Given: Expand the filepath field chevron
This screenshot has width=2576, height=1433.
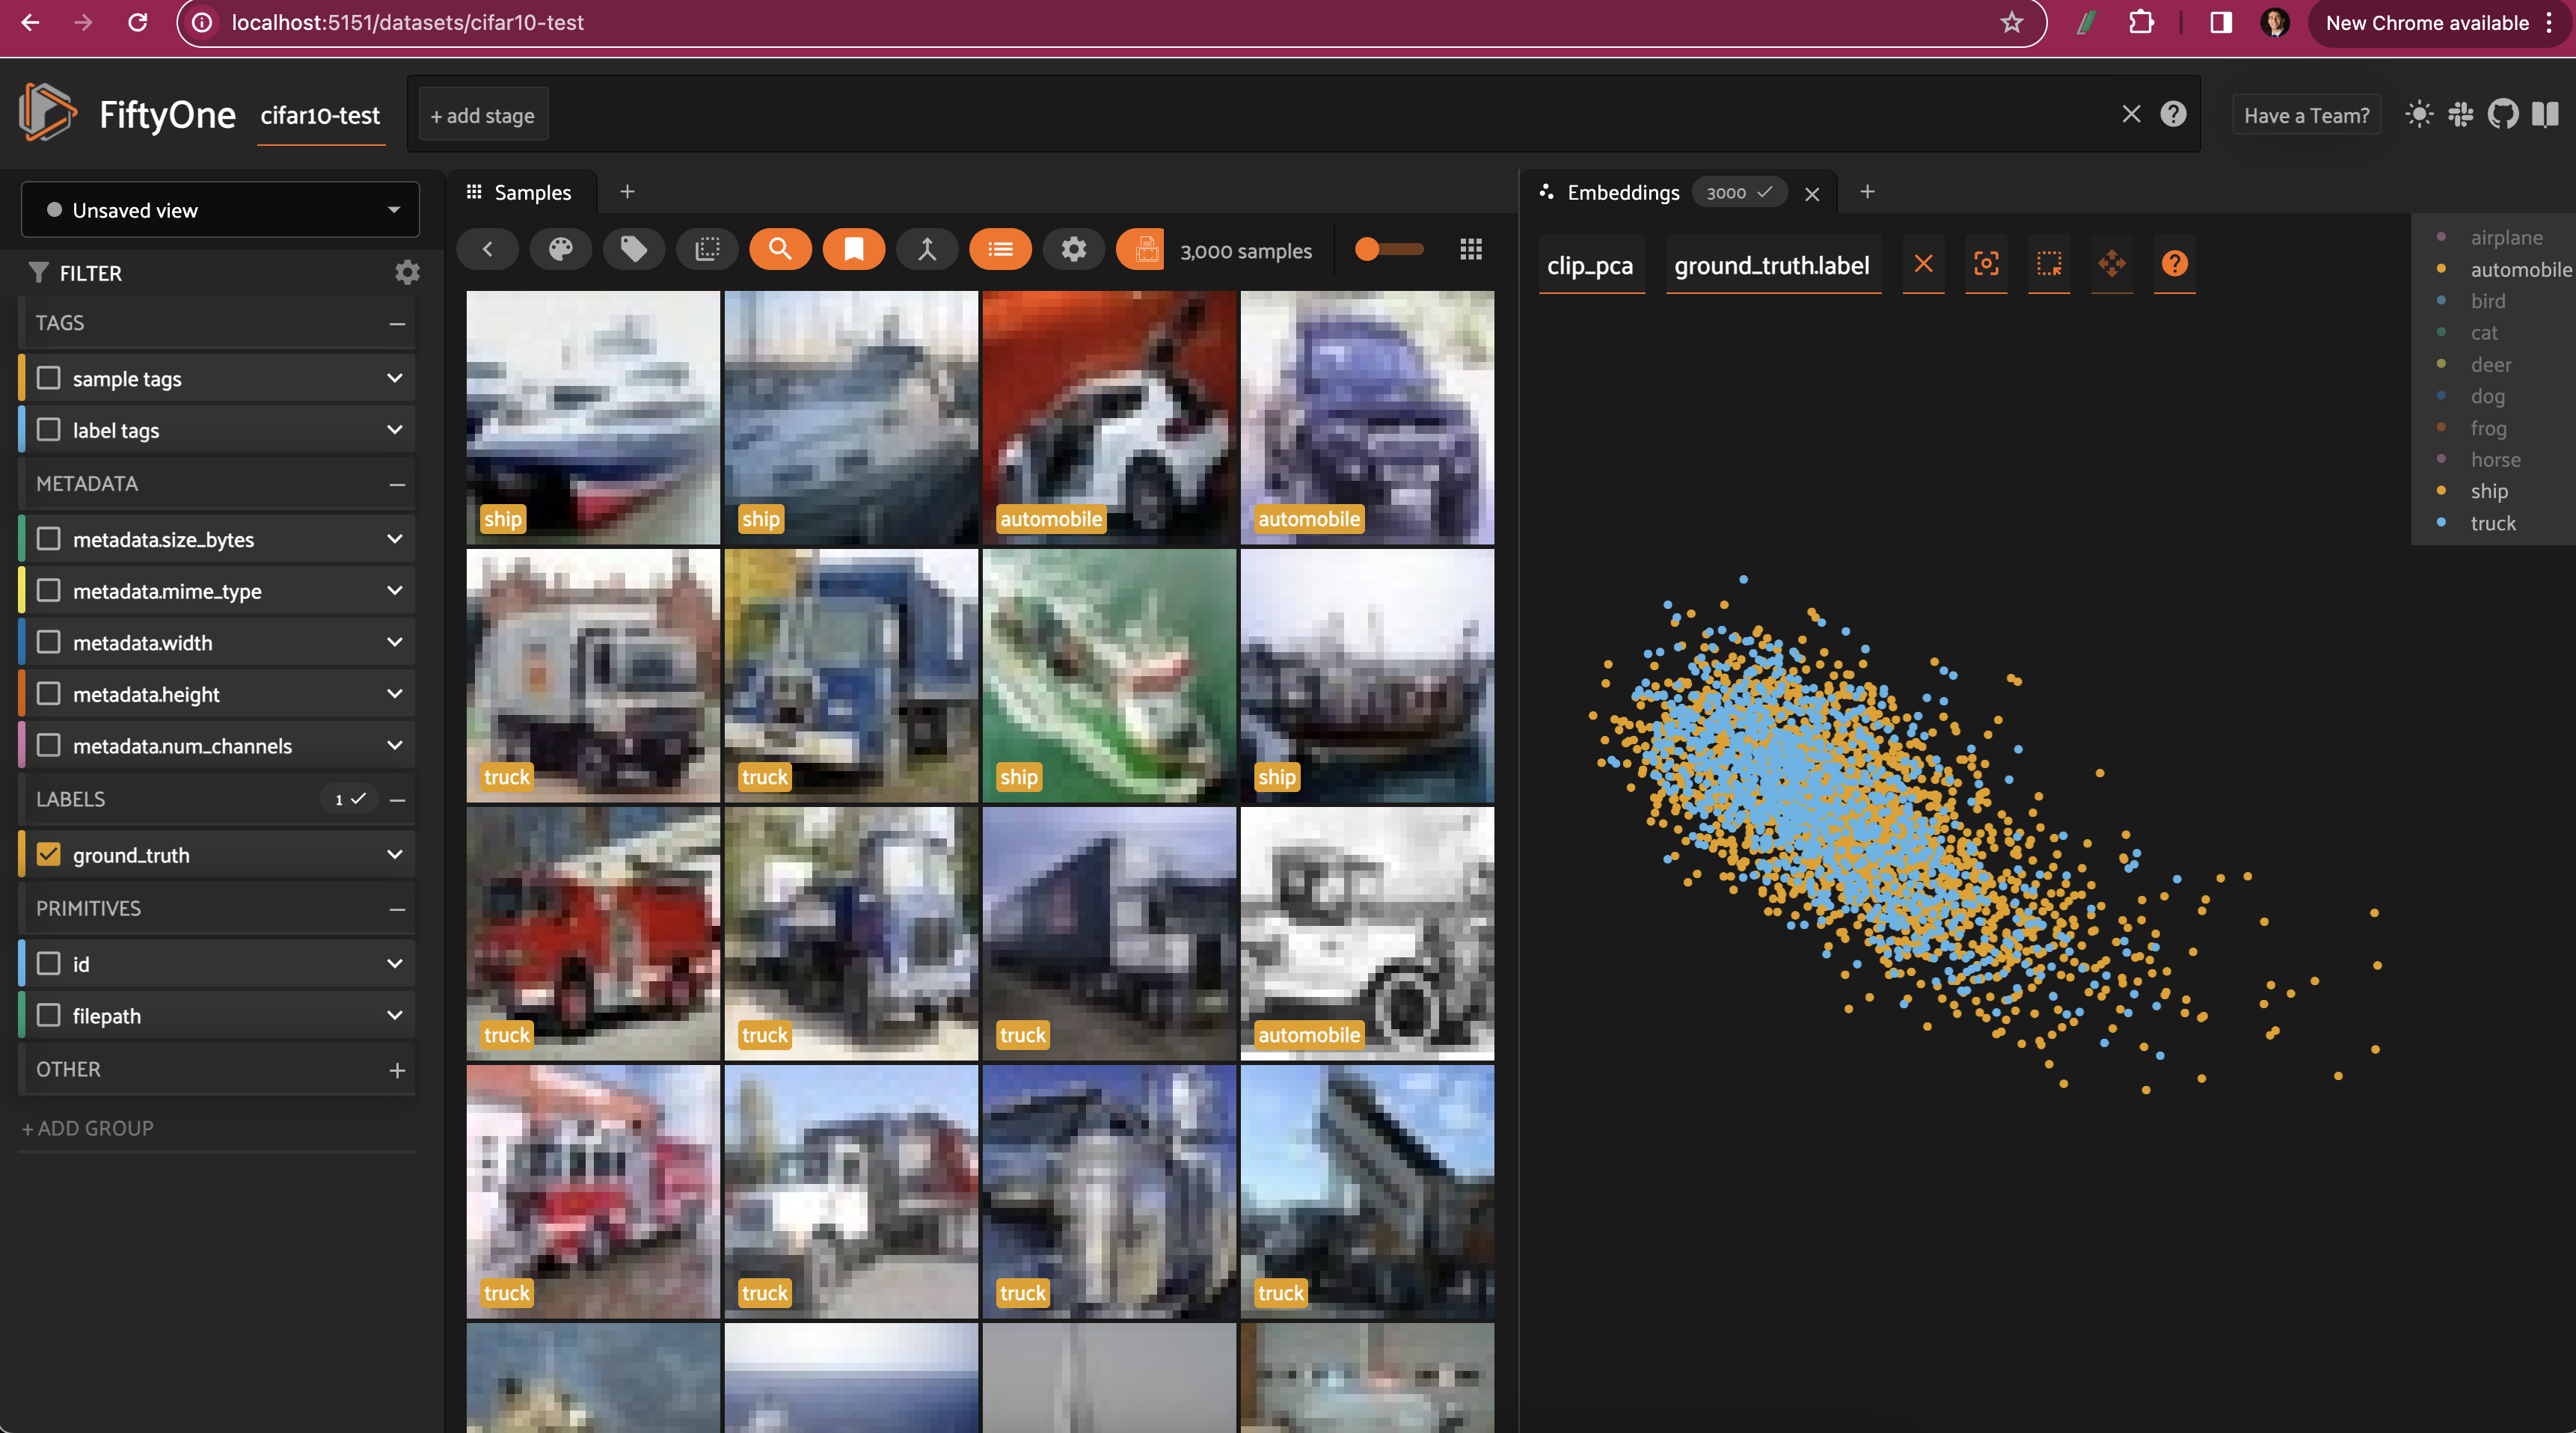Looking at the screenshot, I should 395,1015.
